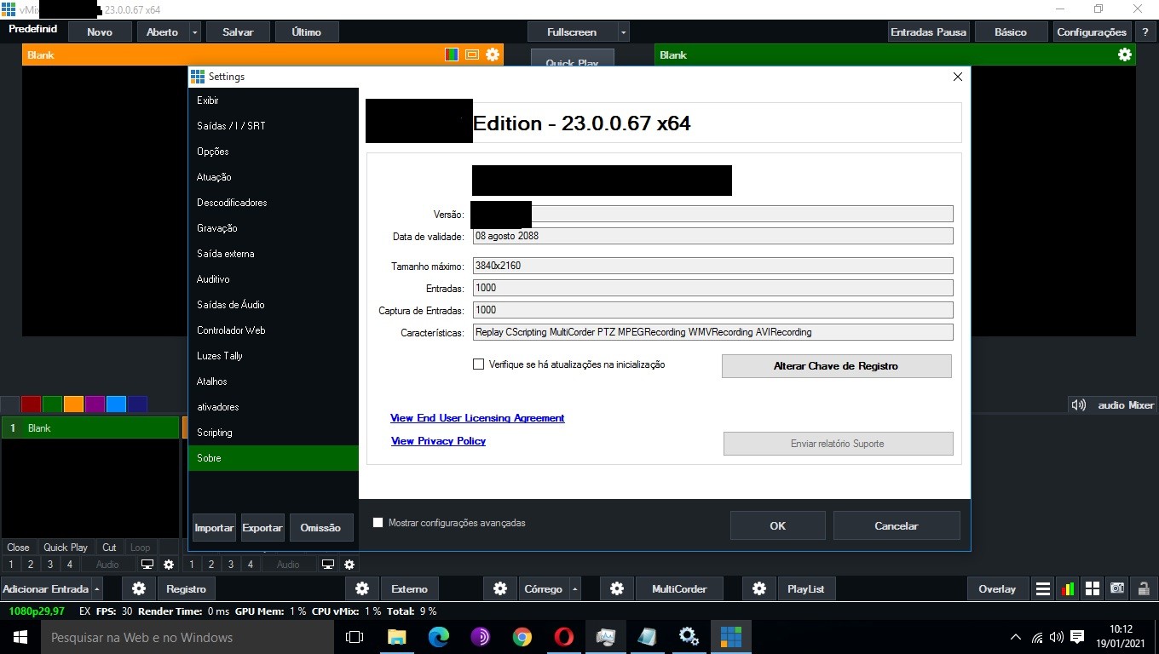Image resolution: width=1159 pixels, height=654 pixels.
Task: Open the gear settings beside Córrego
Action: tap(500, 588)
